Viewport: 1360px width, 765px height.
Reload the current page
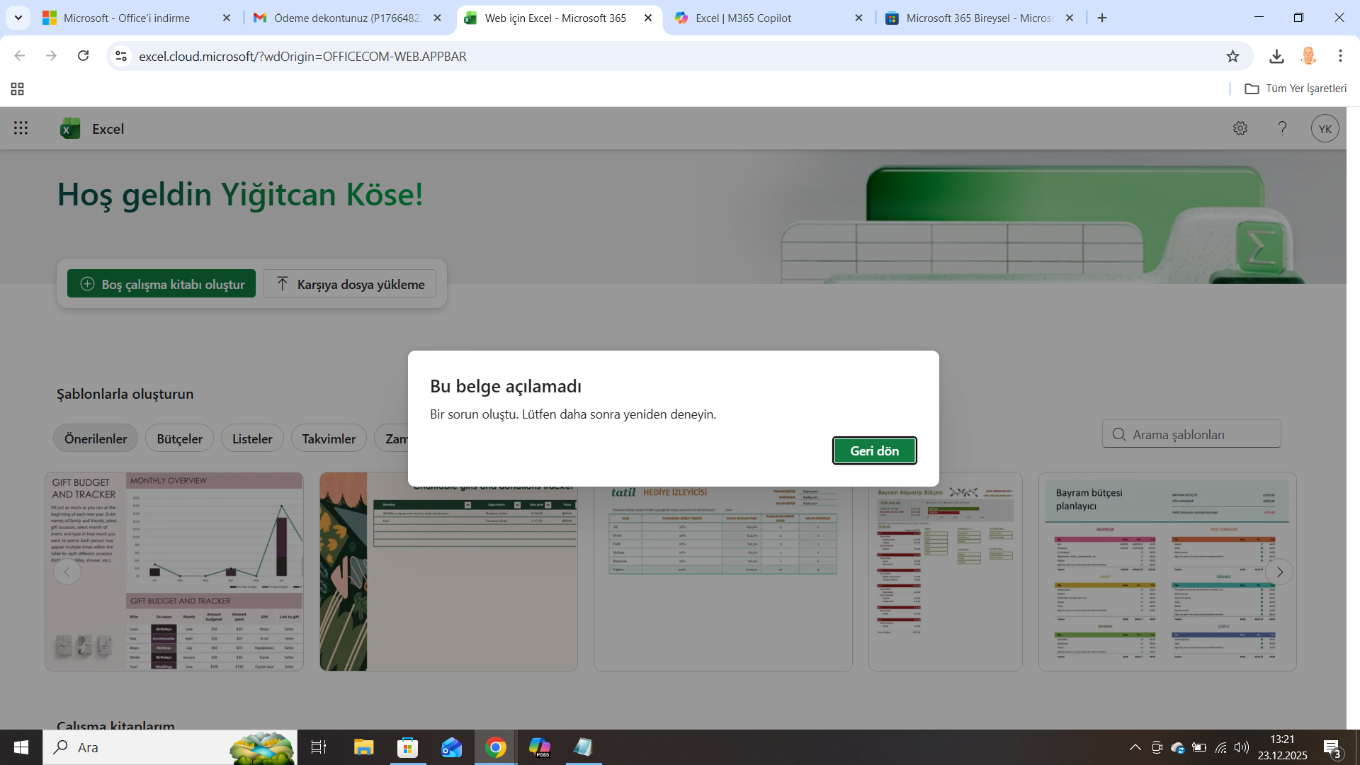pyautogui.click(x=83, y=56)
